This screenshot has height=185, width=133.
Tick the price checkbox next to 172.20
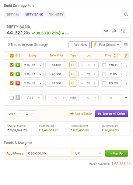[x=104, y=83]
